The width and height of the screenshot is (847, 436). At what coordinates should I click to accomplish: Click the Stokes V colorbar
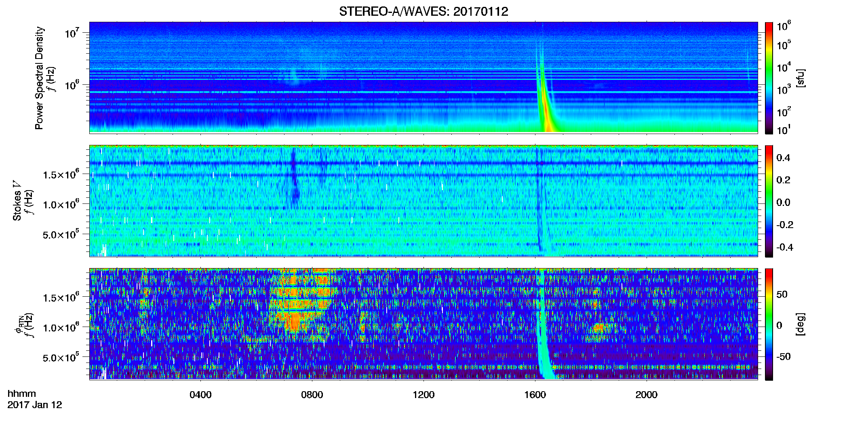(x=769, y=201)
